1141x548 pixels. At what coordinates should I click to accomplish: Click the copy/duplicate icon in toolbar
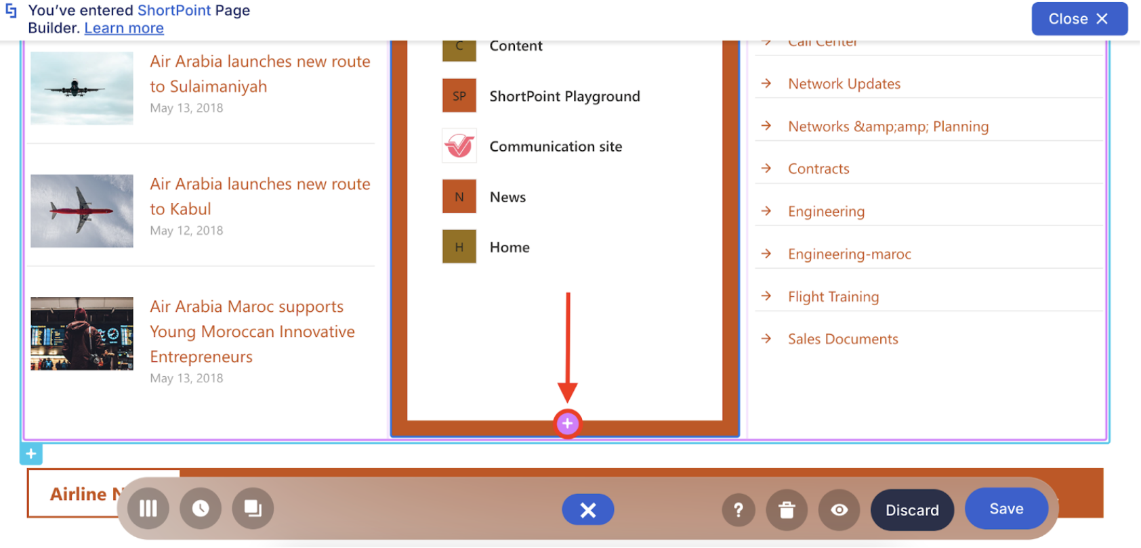(x=253, y=509)
